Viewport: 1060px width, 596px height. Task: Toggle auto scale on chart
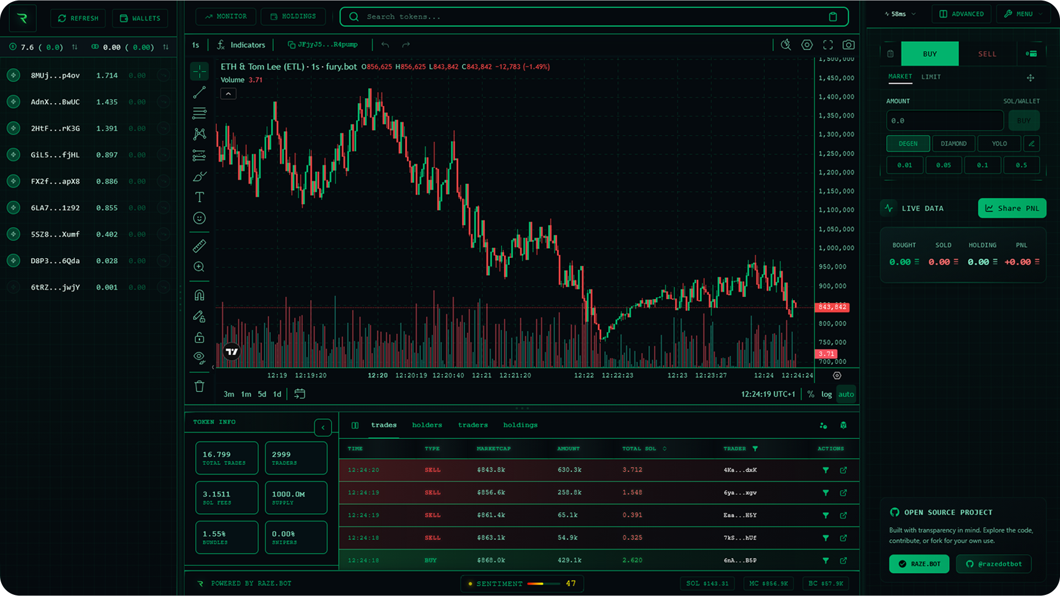(846, 394)
